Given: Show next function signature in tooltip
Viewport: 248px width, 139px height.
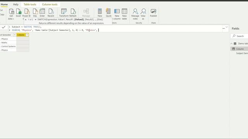Looking at the screenshot, I should [35, 20].
